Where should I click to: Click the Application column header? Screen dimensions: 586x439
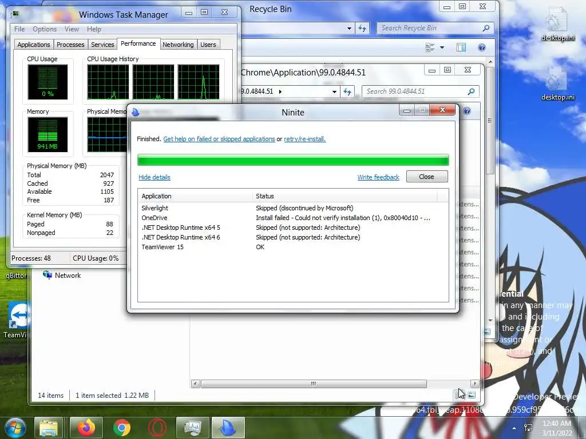point(195,196)
